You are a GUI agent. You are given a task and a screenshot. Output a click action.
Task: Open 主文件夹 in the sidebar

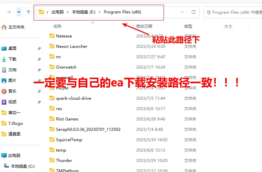(x=16, y=27)
